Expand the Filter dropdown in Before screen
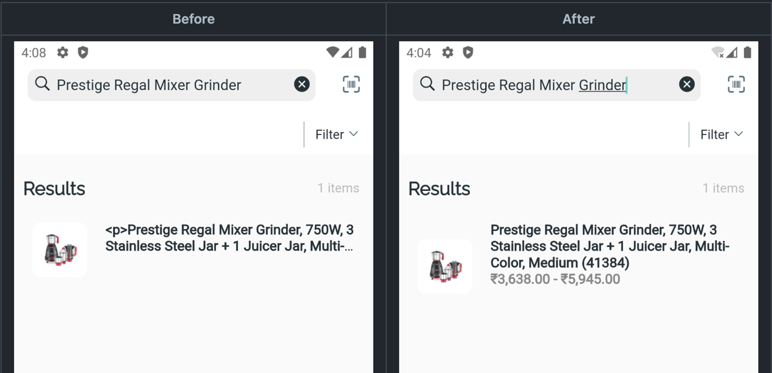 pyautogui.click(x=337, y=135)
